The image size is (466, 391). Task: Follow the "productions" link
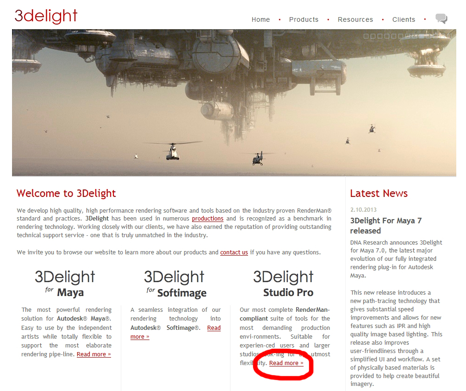[207, 218]
